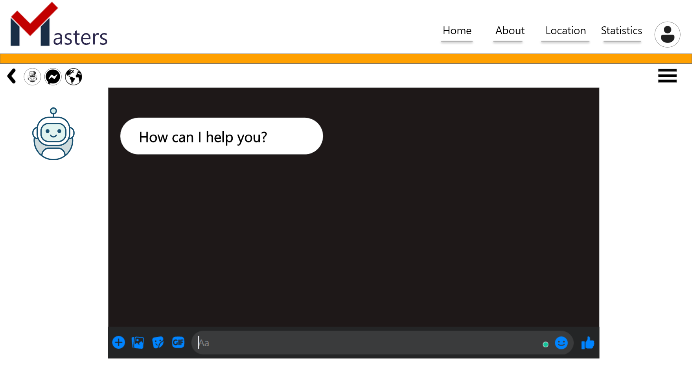Click the large robot avatar
This screenshot has width=692, height=388.
pyautogui.click(x=53, y=134)
